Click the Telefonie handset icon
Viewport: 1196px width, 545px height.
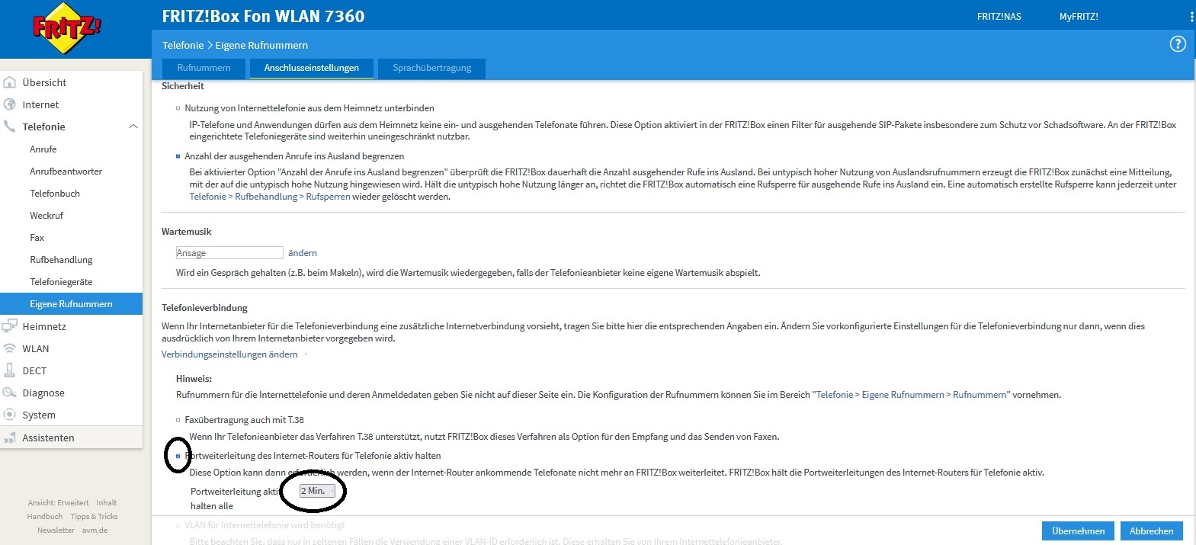coord(10,127)
